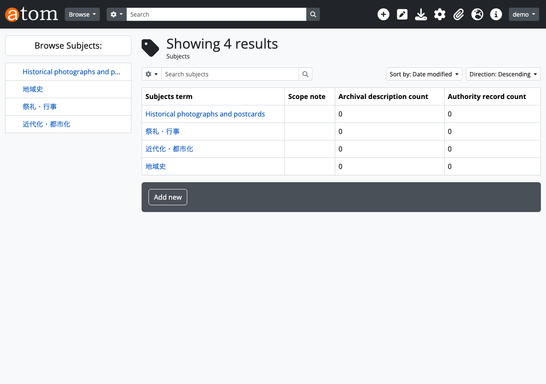Expand the Browse dropdown menu
Image resolution: width=546 pixels, height=384 pixels.
pos(82,14)
